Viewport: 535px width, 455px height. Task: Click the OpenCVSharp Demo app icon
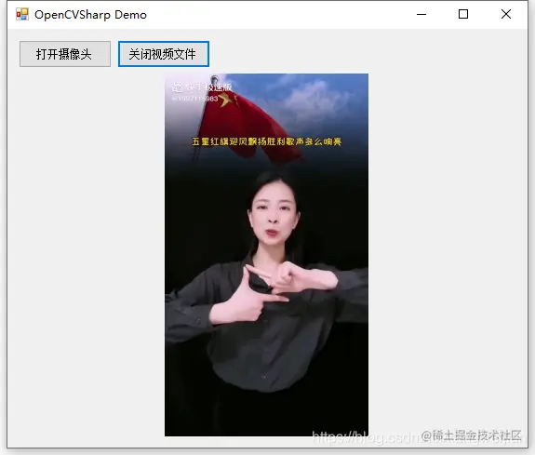coord(22,14)
